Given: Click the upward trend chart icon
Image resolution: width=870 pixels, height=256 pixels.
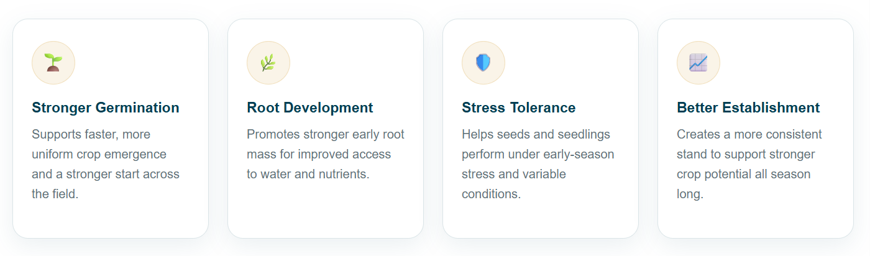Looking at the screenshot, I should point(698,63).
